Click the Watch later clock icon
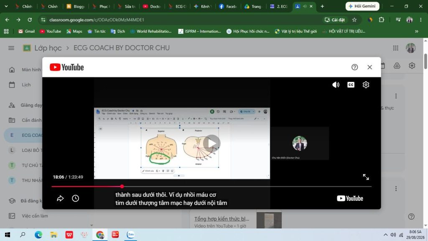This screenshot has height=241, width=428. 75,198
